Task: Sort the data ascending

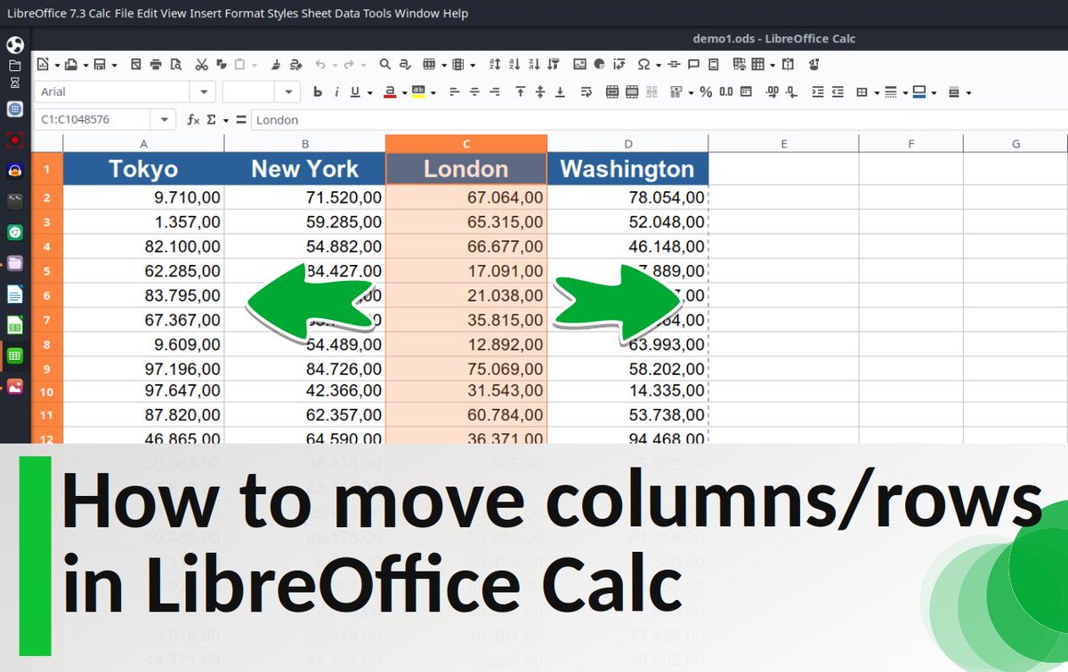Action: pos(516,64)
